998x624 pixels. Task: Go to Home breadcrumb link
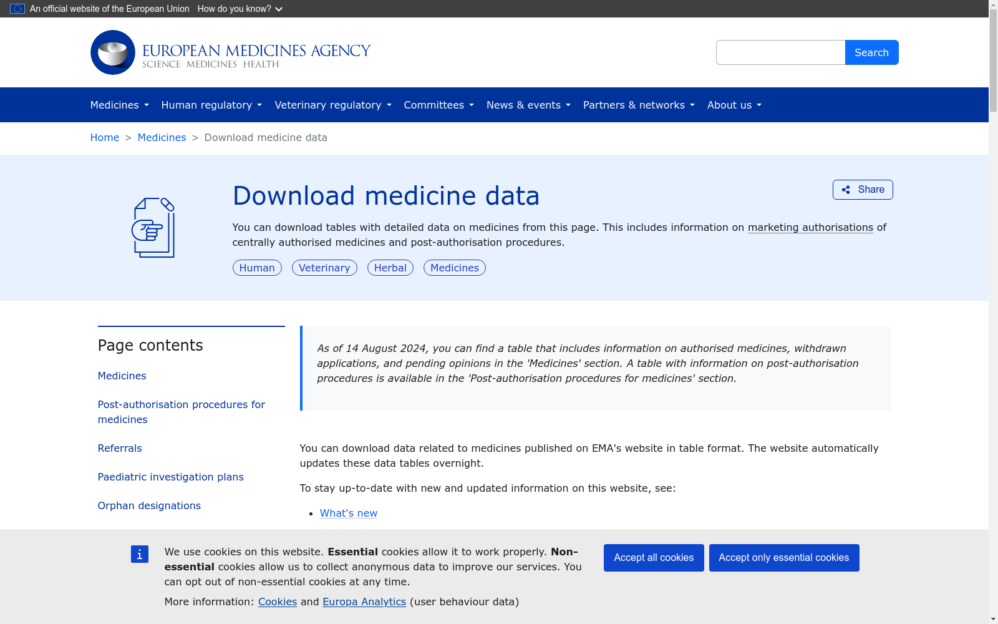pyautogui.click(x=104, y=138)
